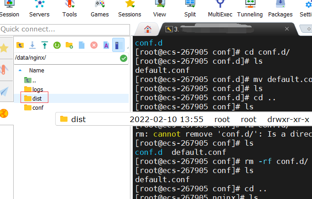Open the Tools sidebar tab
This screenshot has width=312, height=199.
pyautogui.click(x=5, y=70)
